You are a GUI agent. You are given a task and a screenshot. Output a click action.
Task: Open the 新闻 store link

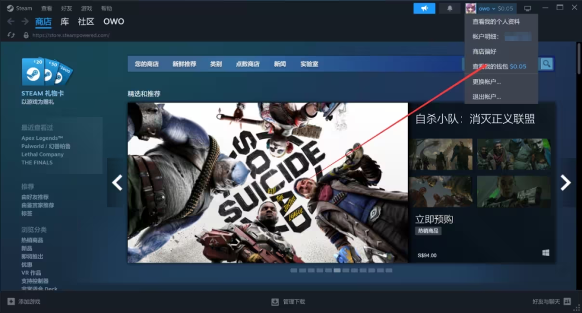point(280,64)
